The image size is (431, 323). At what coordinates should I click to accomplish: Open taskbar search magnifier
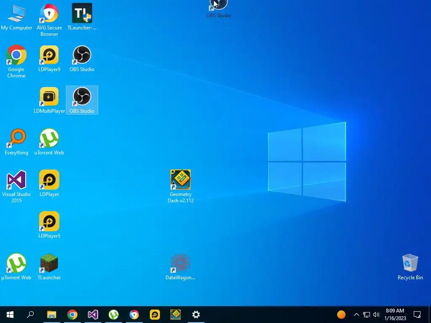point(30,315)
